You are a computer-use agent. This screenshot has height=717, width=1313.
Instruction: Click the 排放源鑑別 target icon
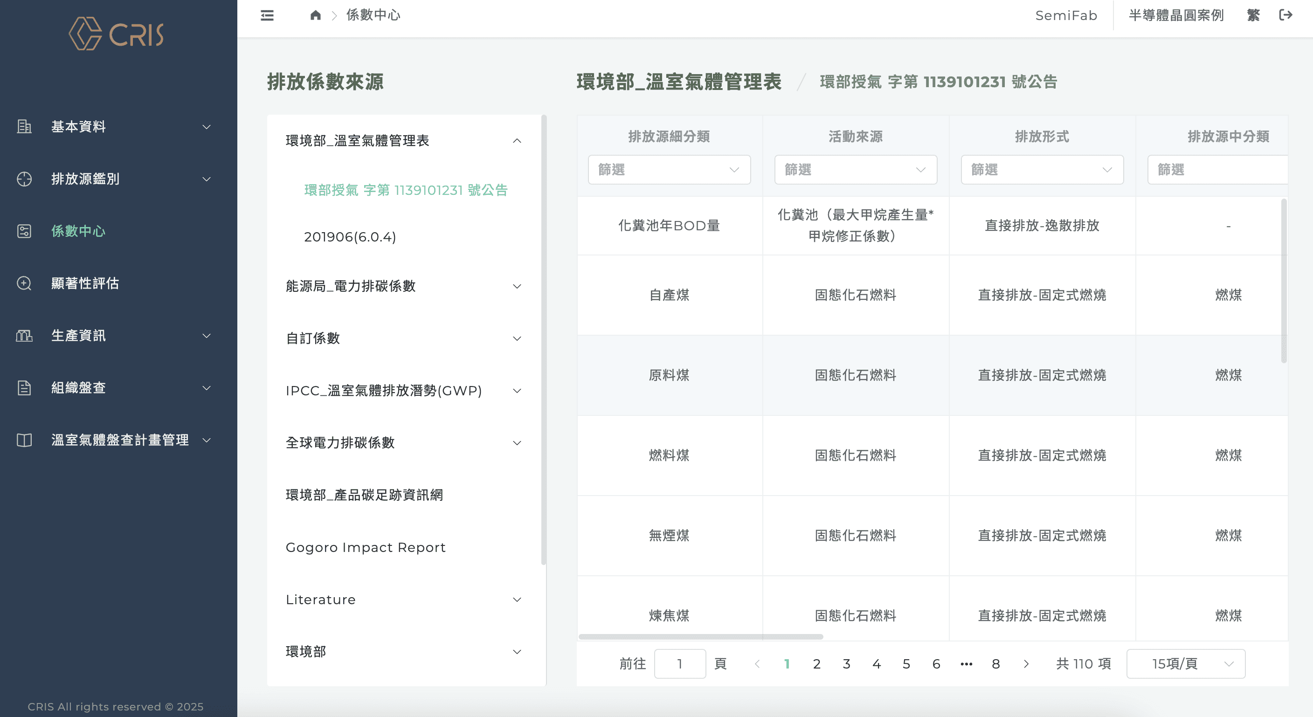pos(24,179)
